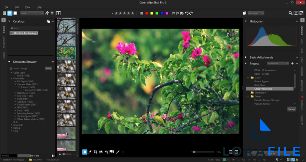Set a five-star rating (fifth star)
Image resolution: width=306 pixels, height=162 pixels.
(133, 13)
